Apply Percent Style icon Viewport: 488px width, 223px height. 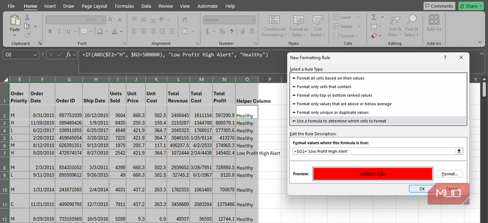222,31
